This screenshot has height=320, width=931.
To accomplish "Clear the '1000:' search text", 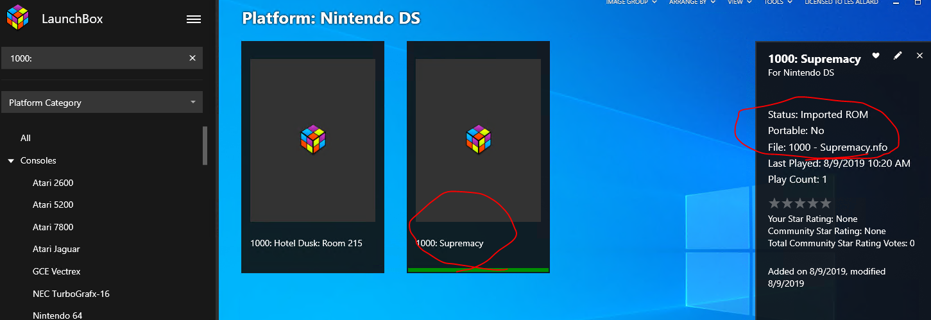I will (192, 58).
